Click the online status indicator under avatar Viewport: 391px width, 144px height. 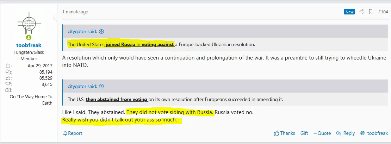(29, 38)
